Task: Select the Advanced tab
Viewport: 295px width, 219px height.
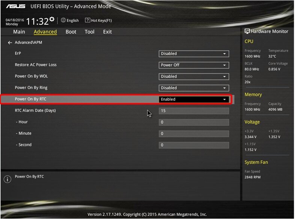Action: [x=45, y=32]
